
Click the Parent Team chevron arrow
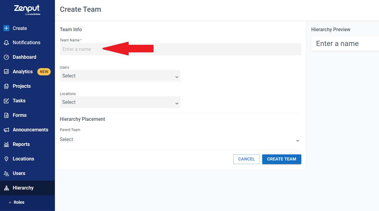298,141
